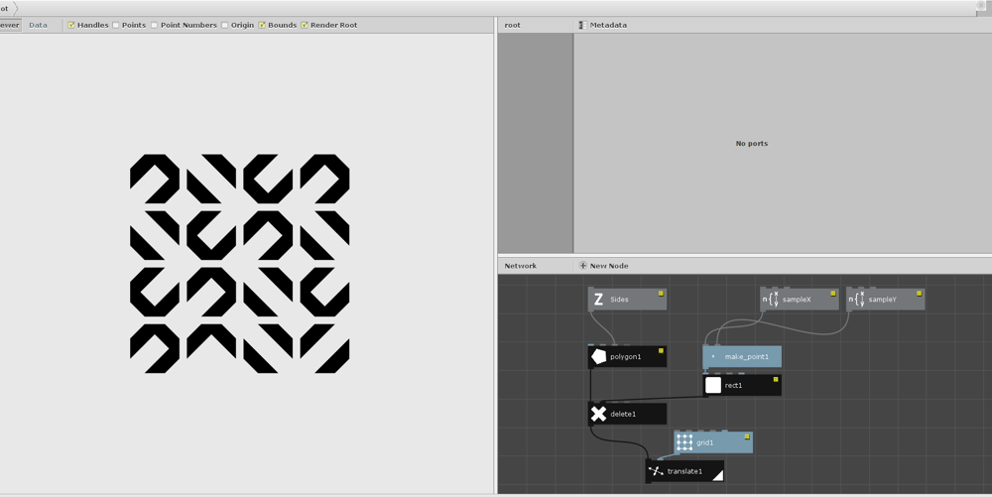Click the polygon1 node label
Image resolution: width=992 pixels, height=497 pixels.
(x=626, y=356)
